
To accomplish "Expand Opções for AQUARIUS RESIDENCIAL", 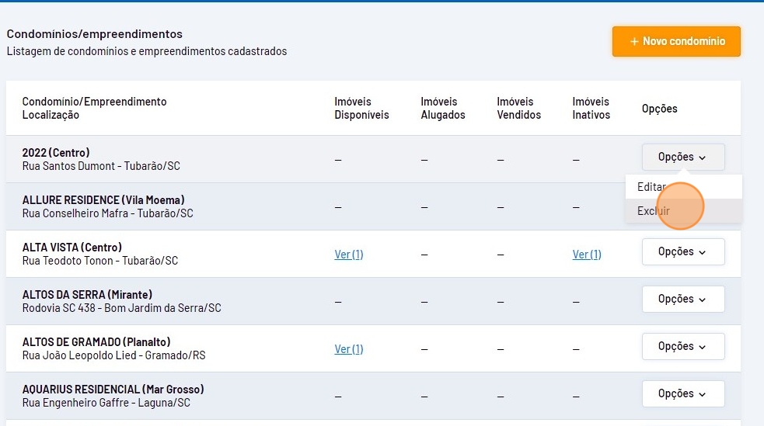I will click(682, 393).
